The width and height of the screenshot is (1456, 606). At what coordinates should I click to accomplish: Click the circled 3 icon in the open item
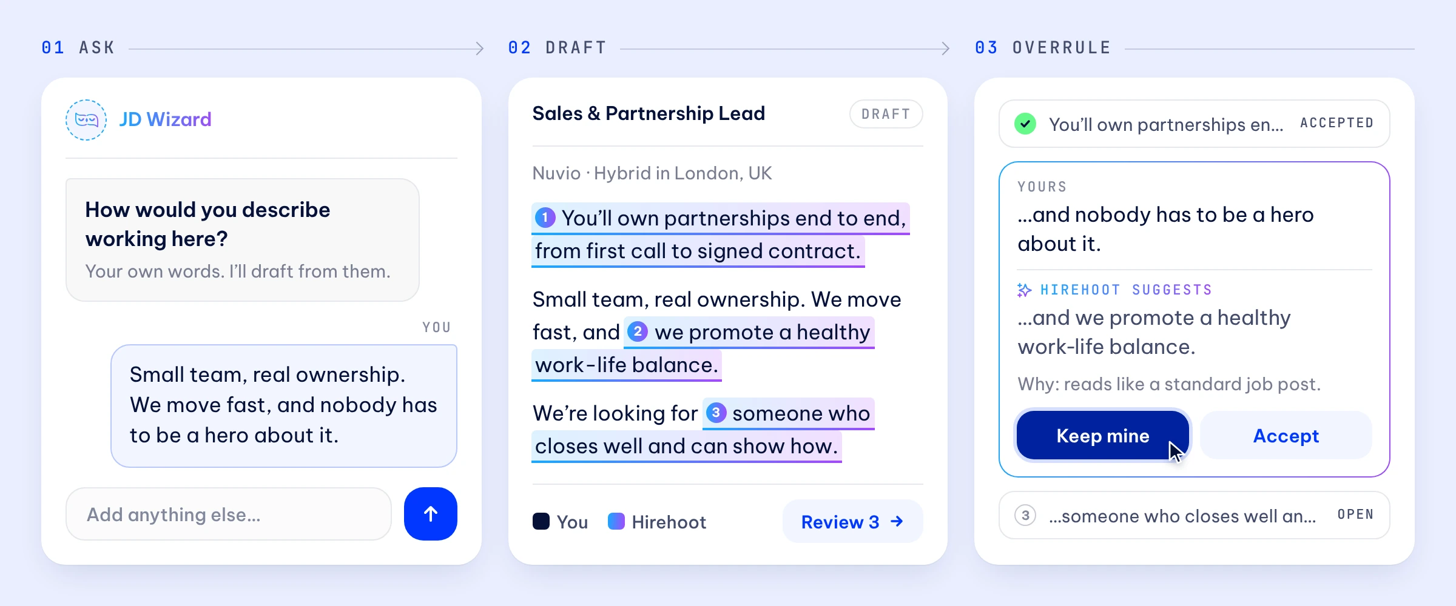1025,515
